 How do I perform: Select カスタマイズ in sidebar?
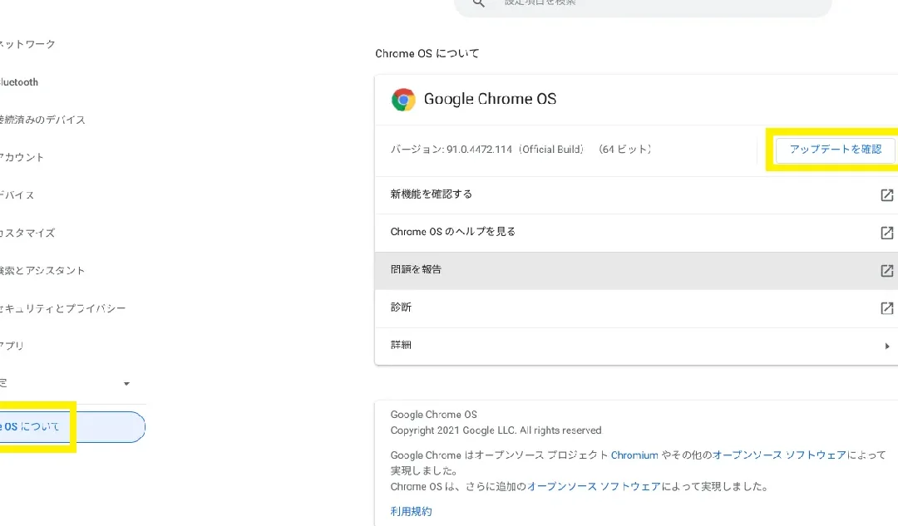coord(27,233)
